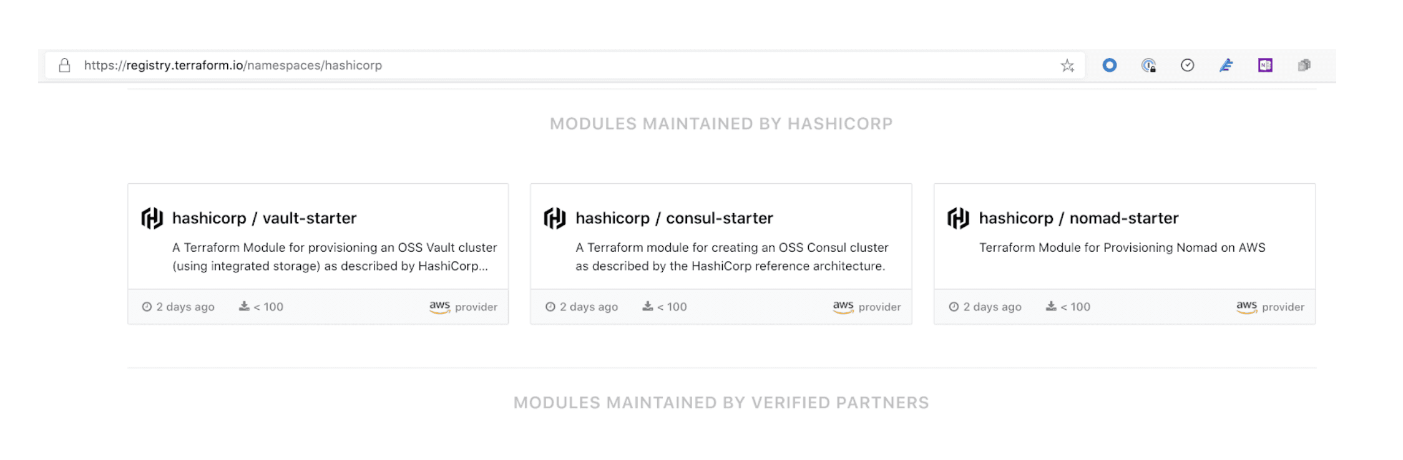Screen dimensions: 1403x460
Task: Open the hashicorp / consul-starter module
Action: tap(673, 218)
